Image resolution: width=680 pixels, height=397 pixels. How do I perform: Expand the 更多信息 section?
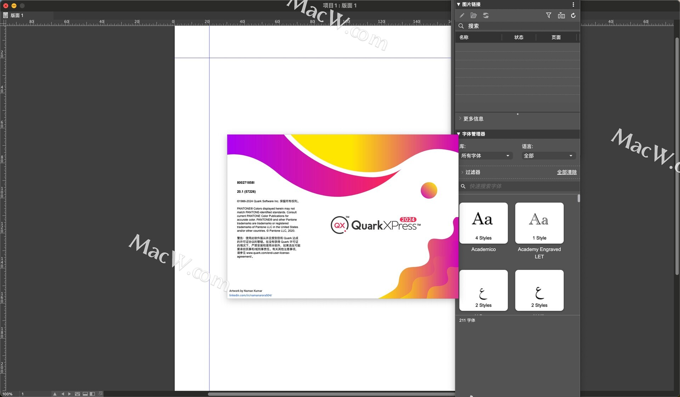[460, 118]
